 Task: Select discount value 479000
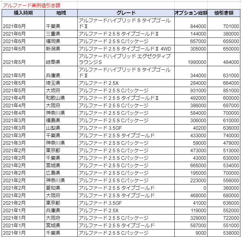[224, 143]
